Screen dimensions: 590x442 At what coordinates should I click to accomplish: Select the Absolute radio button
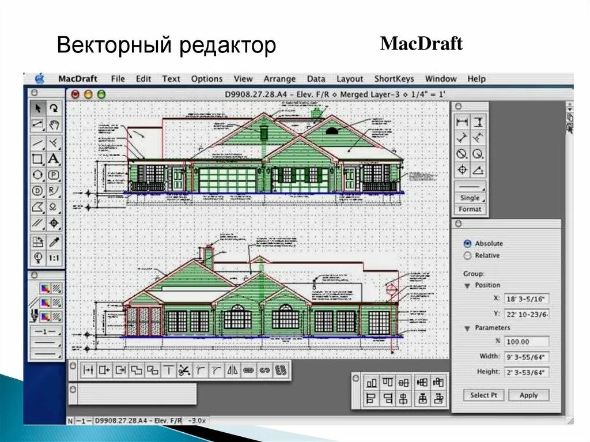coord(467,244)
